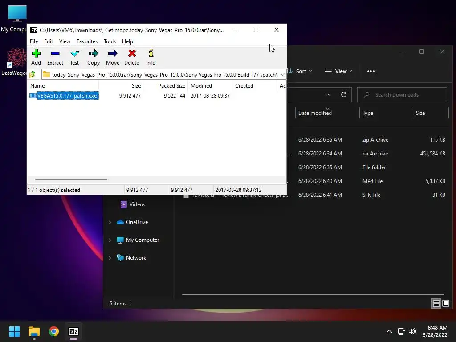Open the Help menu in 7-Zip

127,41
